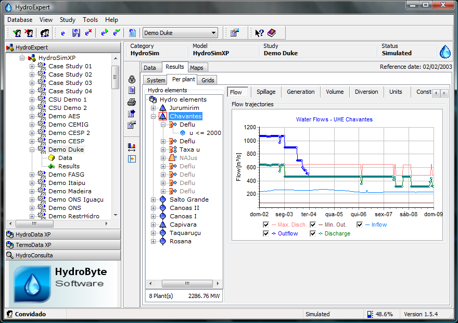Expand the Taxa u constraint node
Screen dimensions: 458x323
tap(163, 150)
